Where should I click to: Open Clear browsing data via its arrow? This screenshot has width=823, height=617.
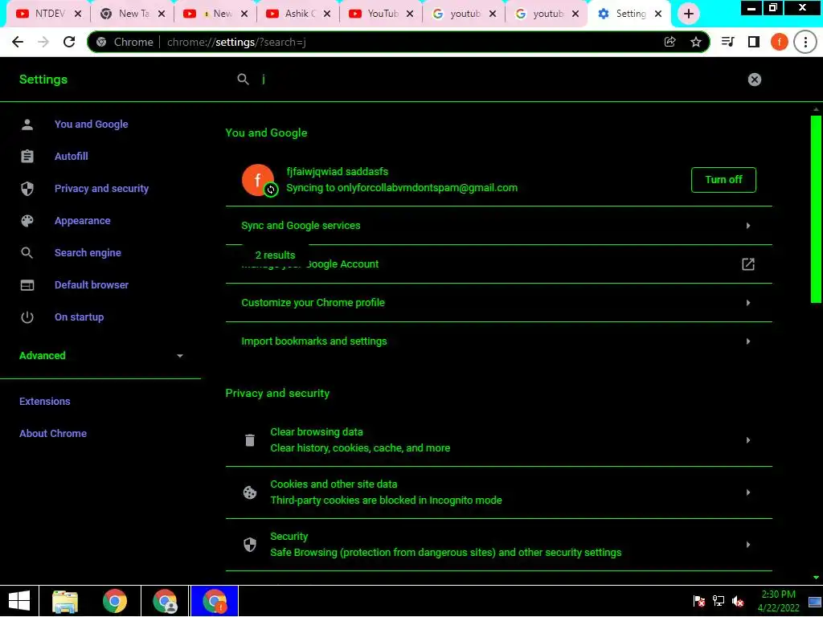click(748, 440)
